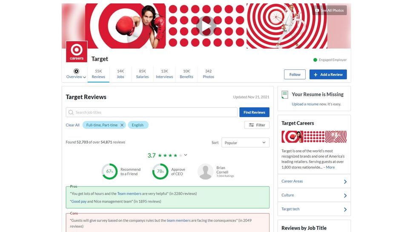Image resolution: width=413 pixels, height=232 pixels.
Task: Click the Upload a resume link
Action: (305, 104)
